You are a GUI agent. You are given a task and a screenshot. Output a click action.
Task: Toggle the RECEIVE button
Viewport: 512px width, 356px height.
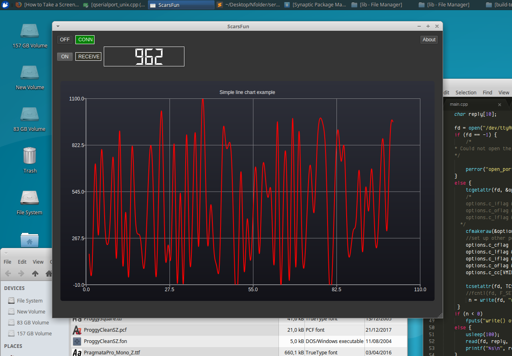(88, 57)
